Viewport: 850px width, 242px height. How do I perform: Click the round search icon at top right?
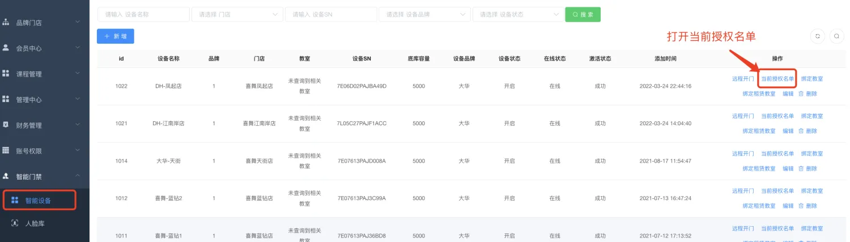click(836, 36)
